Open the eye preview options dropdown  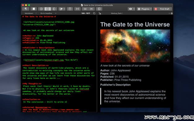click(x=131, y=9)
